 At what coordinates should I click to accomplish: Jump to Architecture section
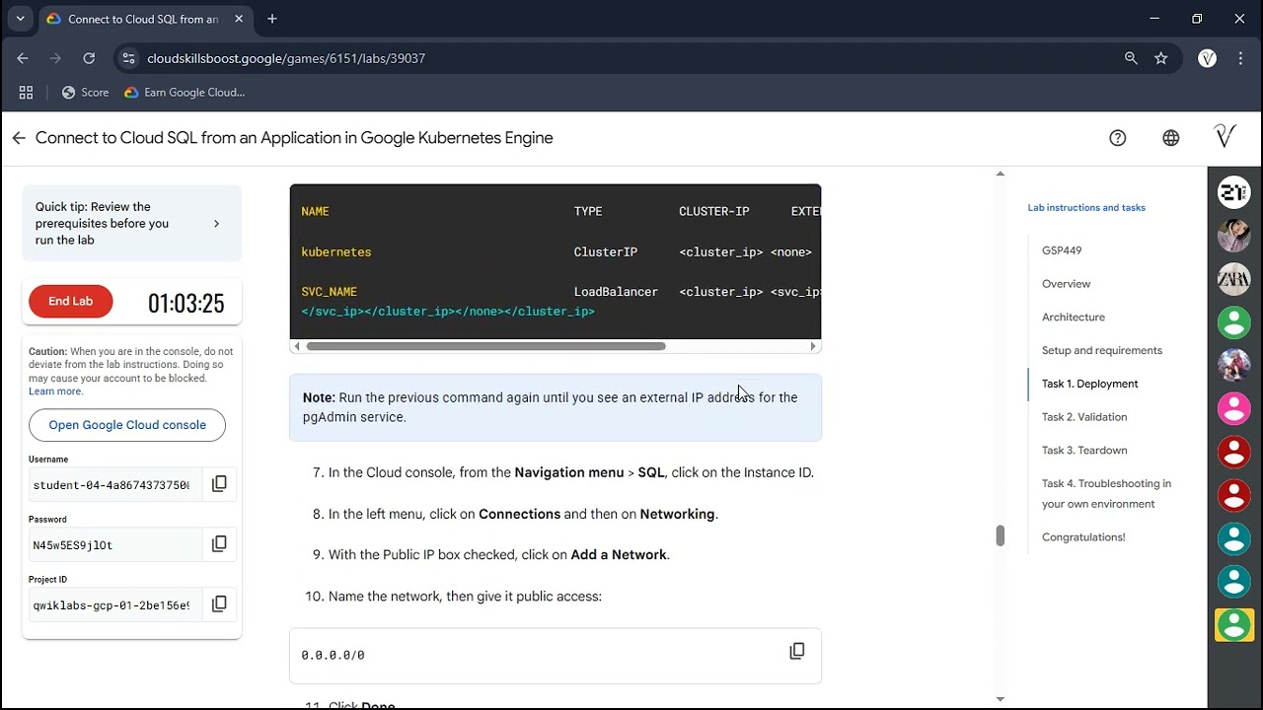pos(1074,318)
